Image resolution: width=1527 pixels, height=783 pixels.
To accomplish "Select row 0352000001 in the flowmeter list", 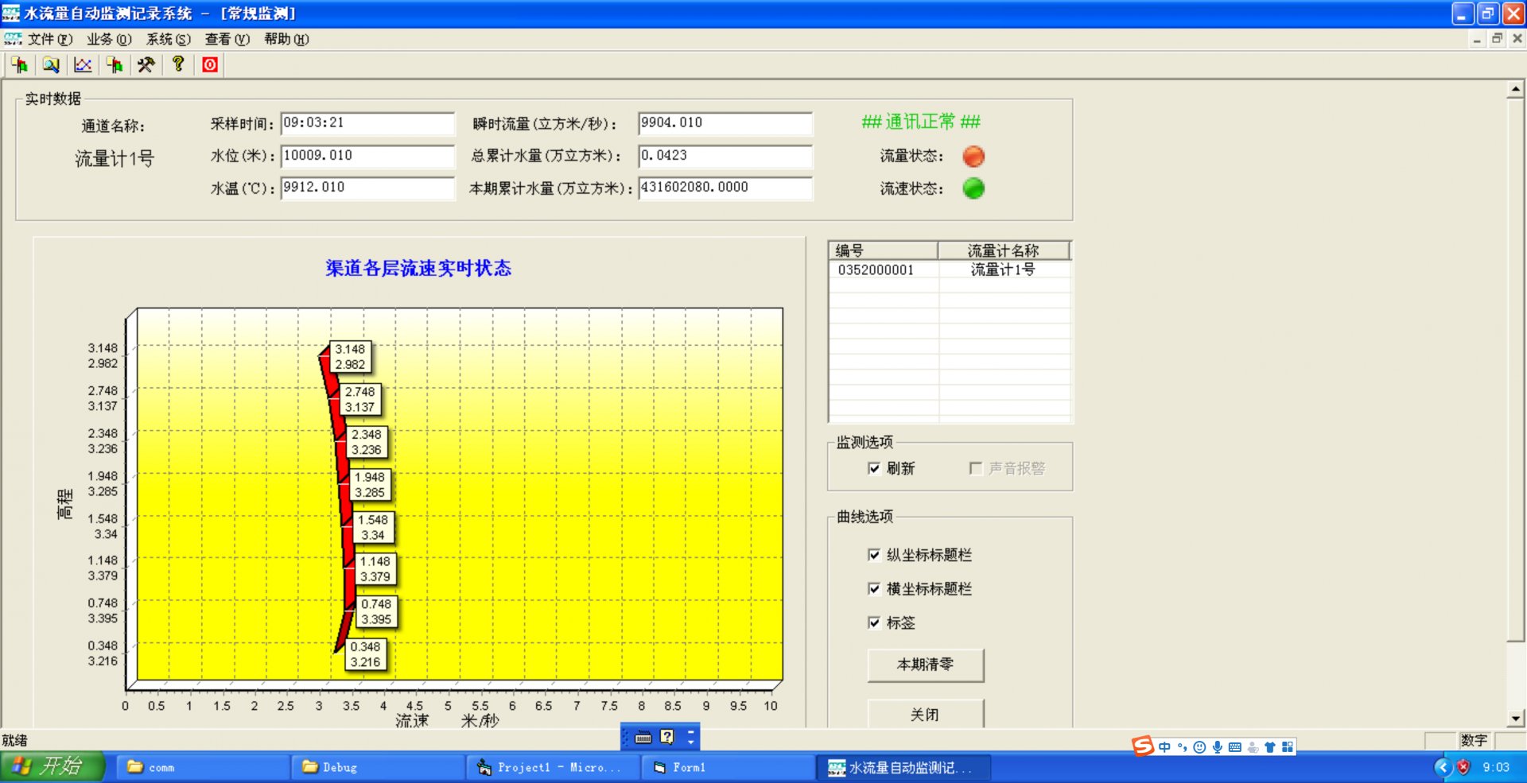I will pos(950,270).
